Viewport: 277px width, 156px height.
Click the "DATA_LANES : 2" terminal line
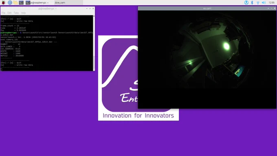[11, 46]
